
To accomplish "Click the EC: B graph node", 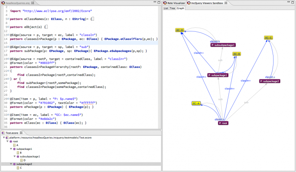I will pyautogui.click(x=236, y=54).
